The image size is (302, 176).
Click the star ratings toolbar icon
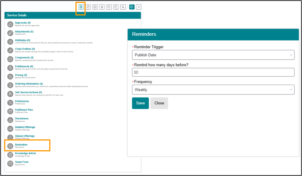[x=102, y=7]
